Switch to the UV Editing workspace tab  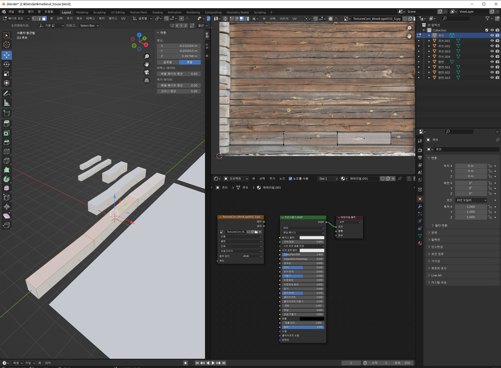click(118, 12)
